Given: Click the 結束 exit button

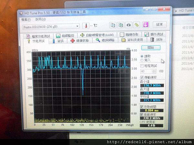Looking at the screenshot, I should pyautogui.click(x=160, y=24).
